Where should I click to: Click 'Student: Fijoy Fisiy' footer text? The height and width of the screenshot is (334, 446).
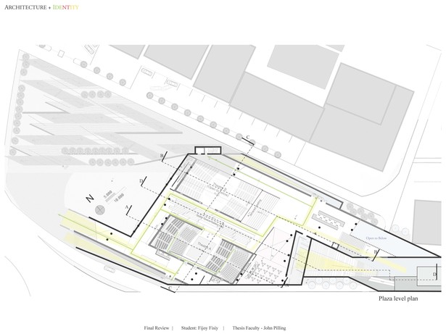[x=199, y=327]
